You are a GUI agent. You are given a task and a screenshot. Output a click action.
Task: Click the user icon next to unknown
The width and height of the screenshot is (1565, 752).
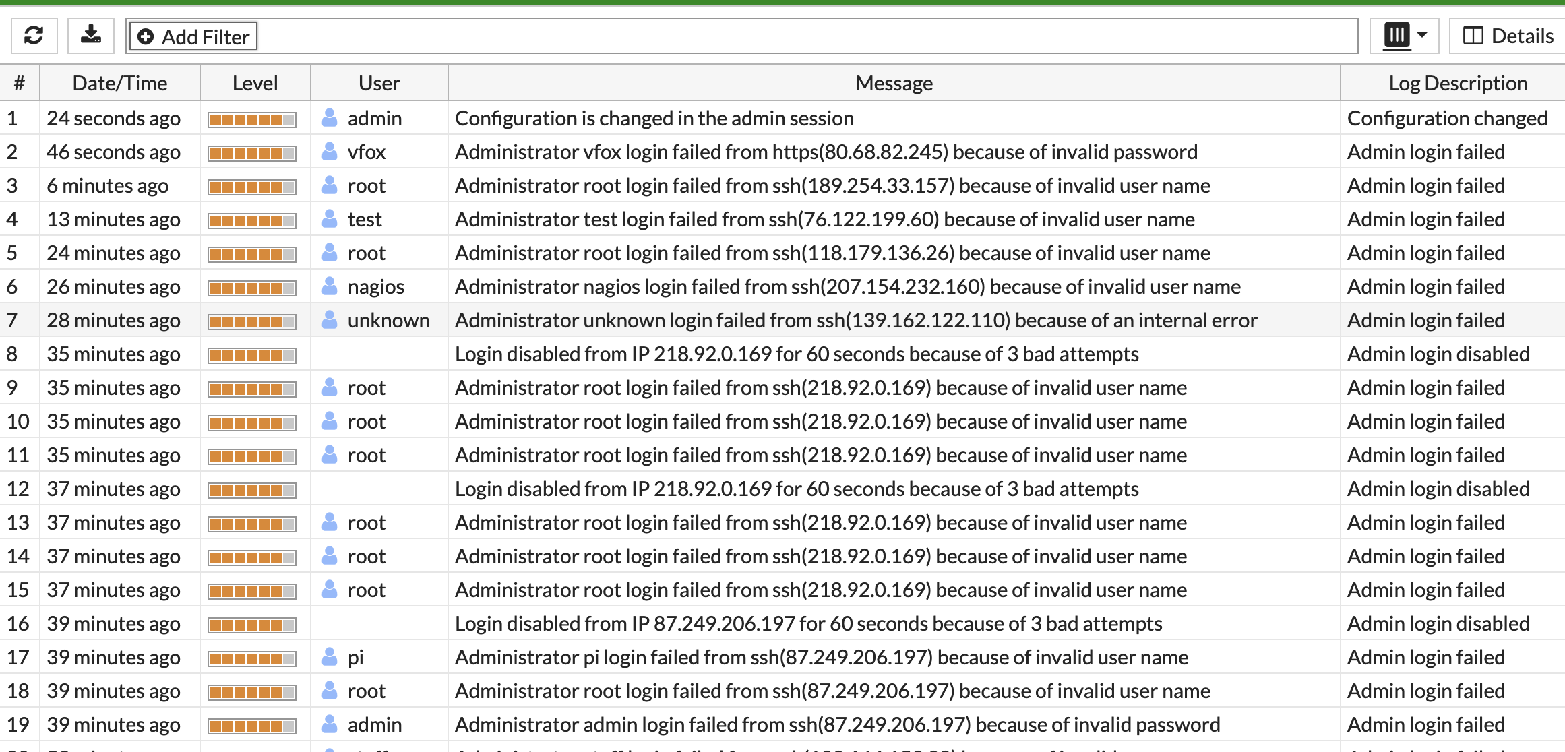click(330, 320)
